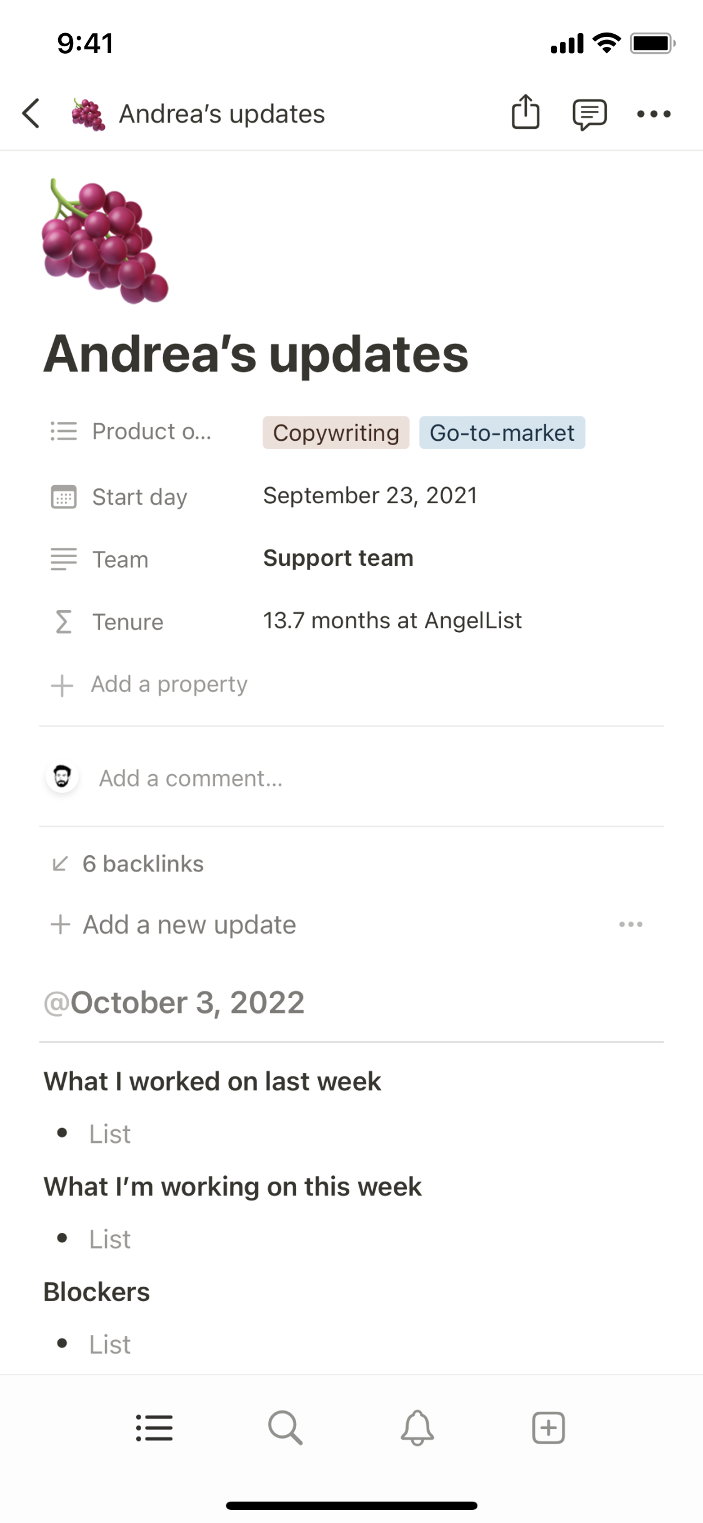Tap the search magnifier icon
The height and width of the screenshot is (1523, 703).
pyautogui.click(x=286, y=1428)
